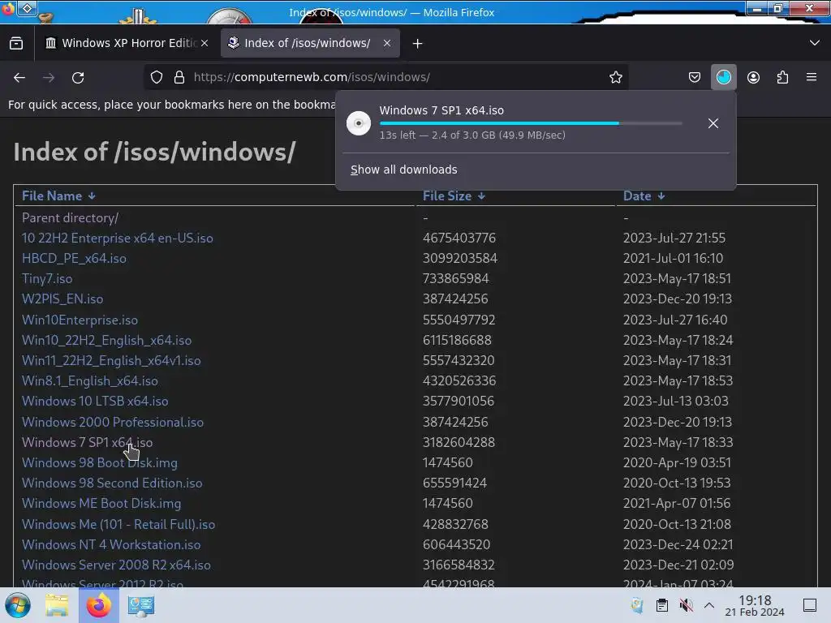Download HBCD_PE_x64.iso
This screenshot has width=831, height=623.
74,258
